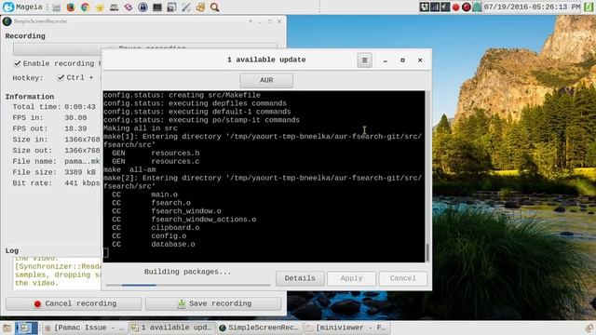Click the 'CC fsearch_window_actions.o' line
This screenshot has width=596, height=335.
pyautogui.click(x=184, y=220)
